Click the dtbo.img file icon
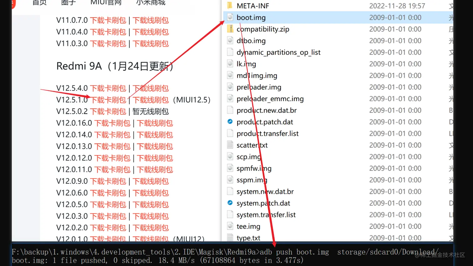The height and width of the screenshot is (266, 473). (230, 41)
